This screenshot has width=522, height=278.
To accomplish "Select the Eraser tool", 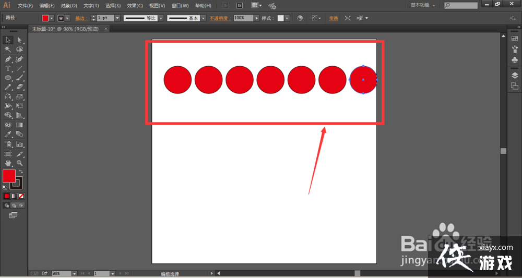I will pos(19,87).
